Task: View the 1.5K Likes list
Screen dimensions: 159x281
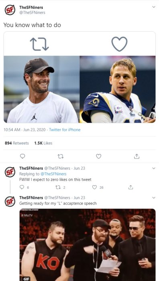Action: (43, 143)
